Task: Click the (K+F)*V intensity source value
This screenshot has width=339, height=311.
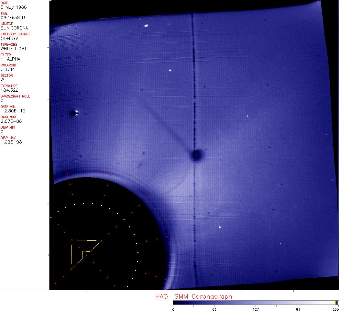Action: pos(11,38)
